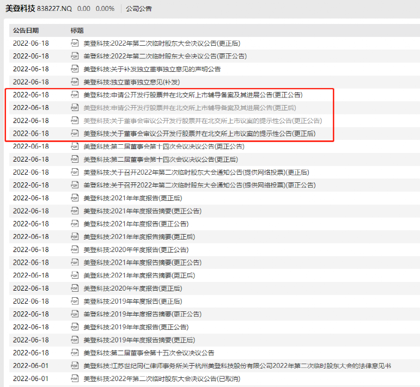
Task: Click PDF icon for 临时股东大会决议公告(已取消)
Action: point(75,379)
